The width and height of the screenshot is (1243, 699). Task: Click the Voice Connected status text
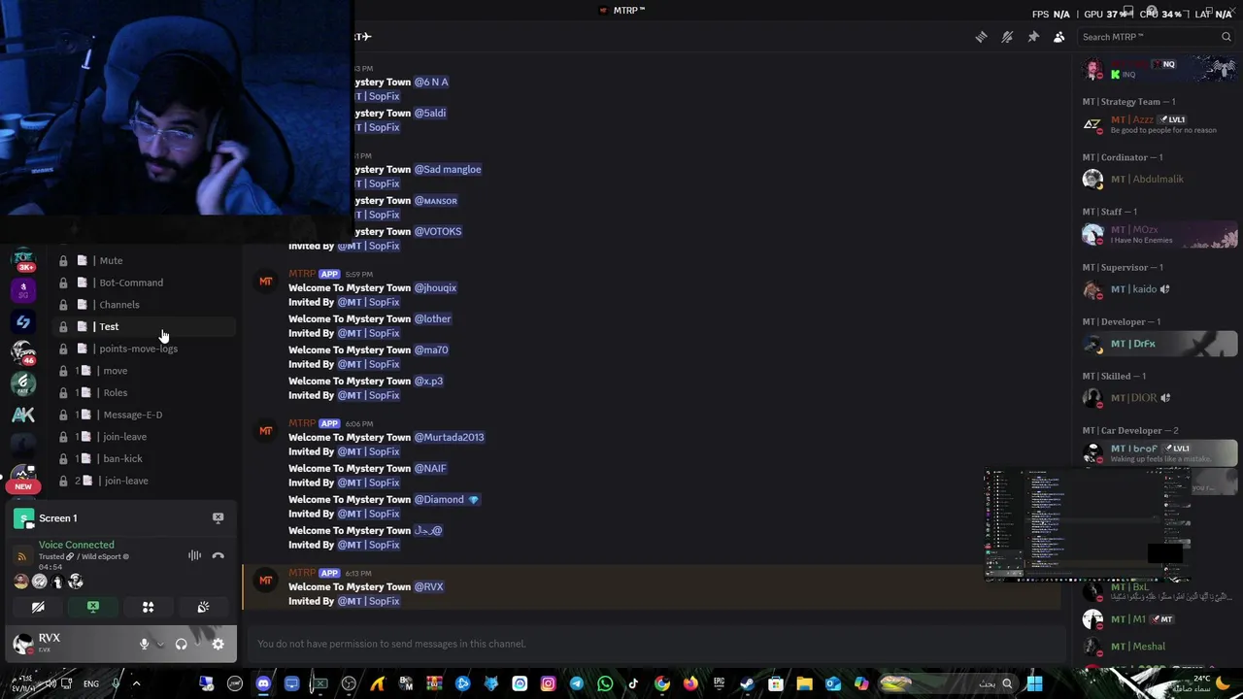(76, 545)
